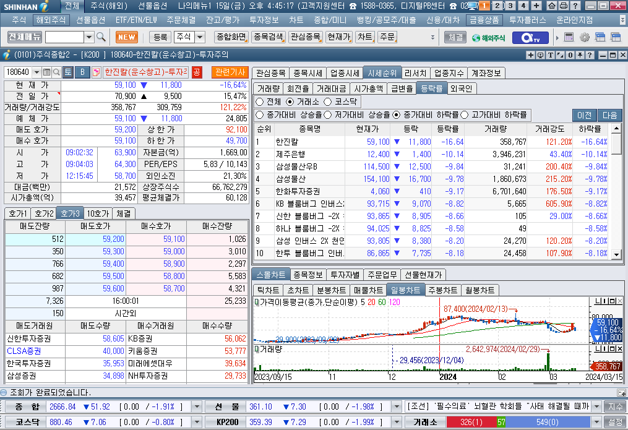Screen dimensions: 628x430
Task: Switch to the 10호가 tab
Action: pos(98,213)
